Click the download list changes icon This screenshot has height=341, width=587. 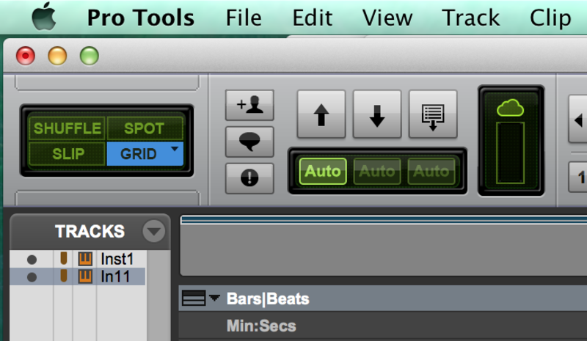tap(433, 114)
